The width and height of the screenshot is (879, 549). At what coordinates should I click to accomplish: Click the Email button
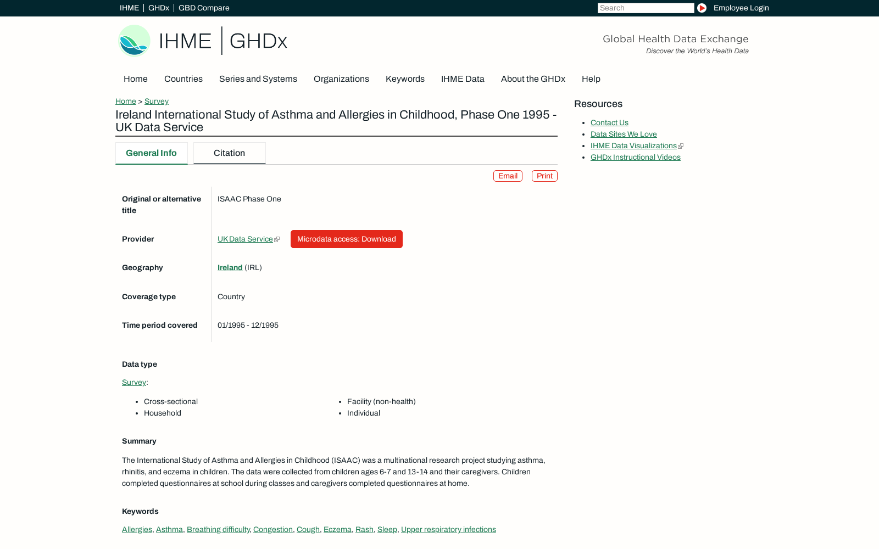508,176
